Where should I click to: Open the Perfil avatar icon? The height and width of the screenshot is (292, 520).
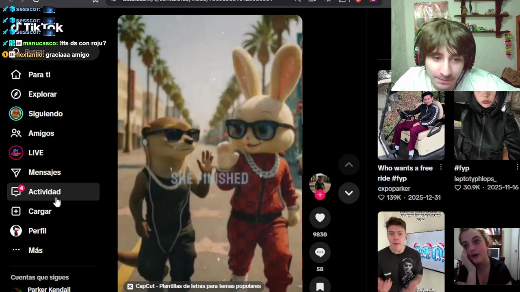click(x=16, y=231)
